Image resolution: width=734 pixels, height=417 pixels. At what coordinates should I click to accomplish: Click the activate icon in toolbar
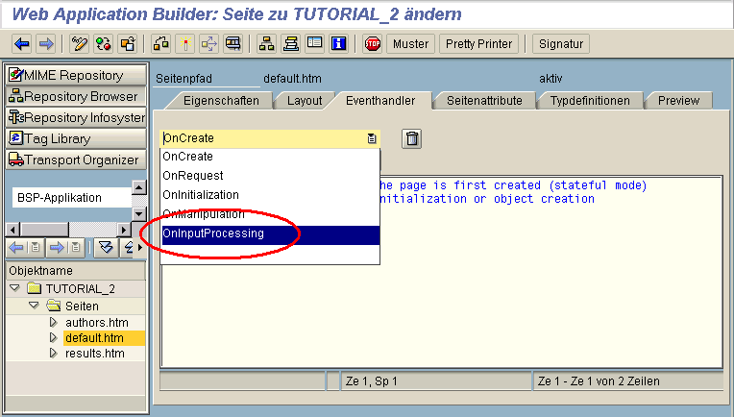(184, 44)
